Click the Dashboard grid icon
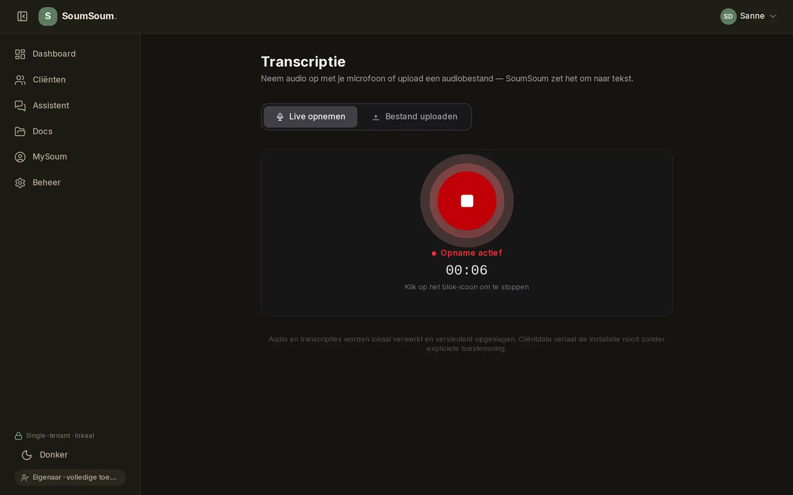Image resolution: width=793 pixels, height=495 pixels. [x=20, y=54]
